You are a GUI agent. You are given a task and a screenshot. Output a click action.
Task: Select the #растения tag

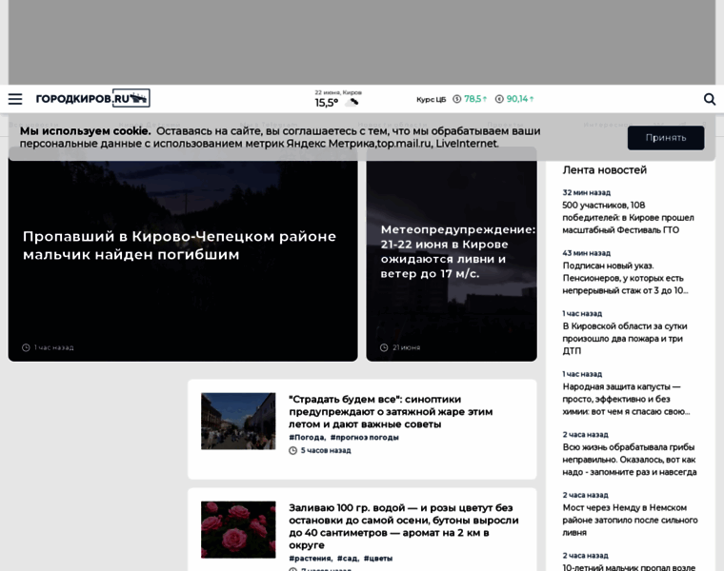311,558
